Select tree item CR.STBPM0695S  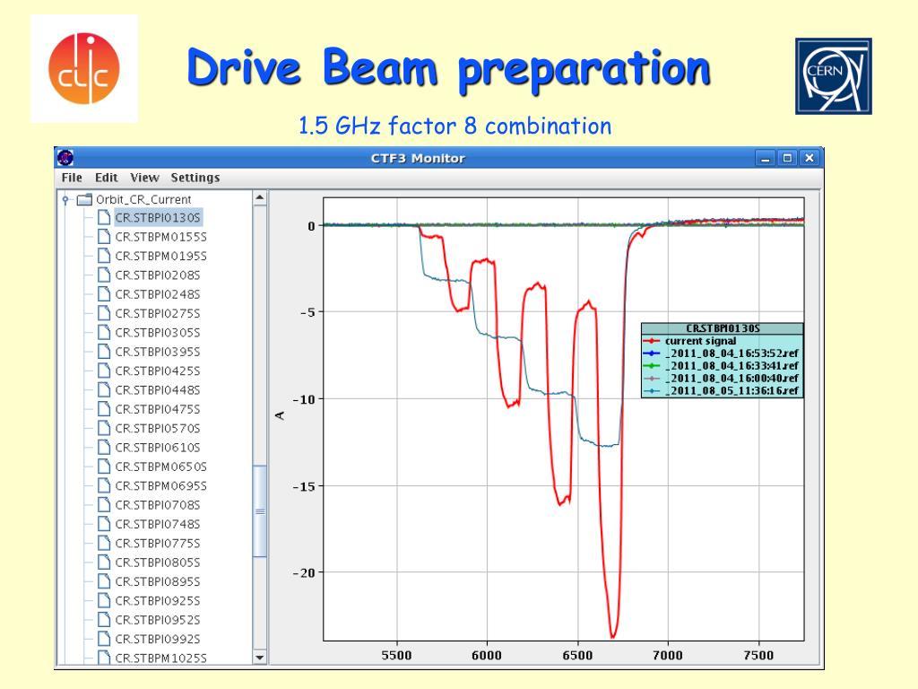(x=160, y=485)
